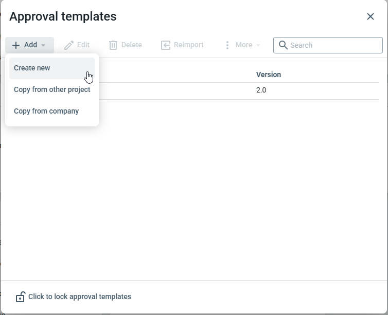The image size is (388, 315).
Task: Click the Edit pencil icon
Action: 69,45
